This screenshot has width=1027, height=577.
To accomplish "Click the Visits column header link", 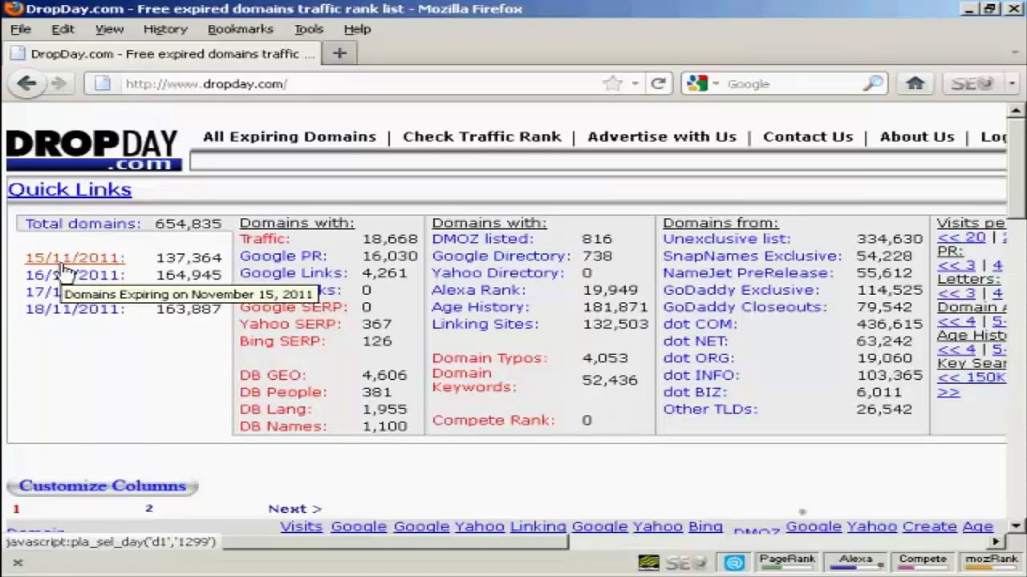I will pos(301,527).
